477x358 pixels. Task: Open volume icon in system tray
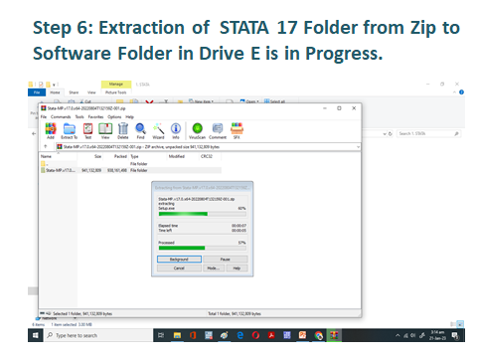pyautogui.click(x=413, y=336)
